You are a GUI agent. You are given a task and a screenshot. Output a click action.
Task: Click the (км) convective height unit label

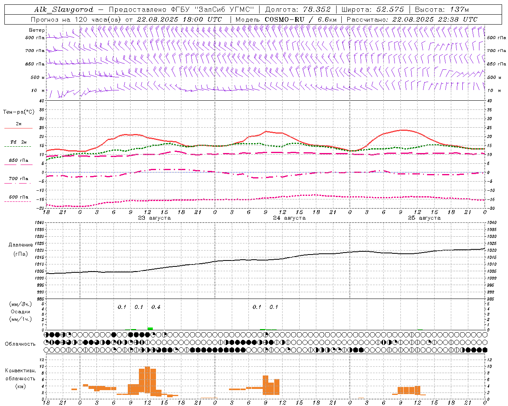coord(21,386)
